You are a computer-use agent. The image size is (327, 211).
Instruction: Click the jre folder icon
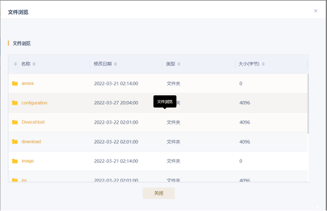tap(15, 180)
